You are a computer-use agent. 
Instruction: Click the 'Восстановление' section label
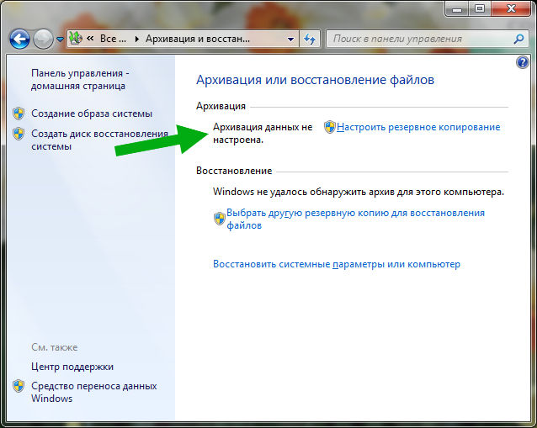[x=234, y=171]
